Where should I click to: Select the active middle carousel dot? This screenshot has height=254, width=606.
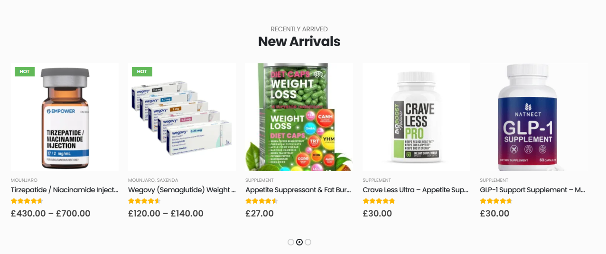[299, 242]
